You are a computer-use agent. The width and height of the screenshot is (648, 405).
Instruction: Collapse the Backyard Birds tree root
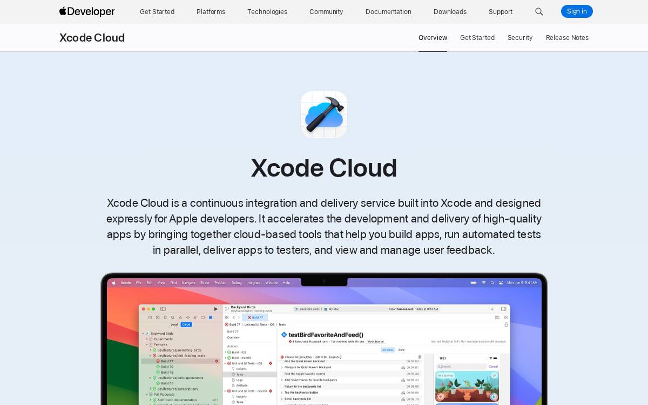pos(143,334)
